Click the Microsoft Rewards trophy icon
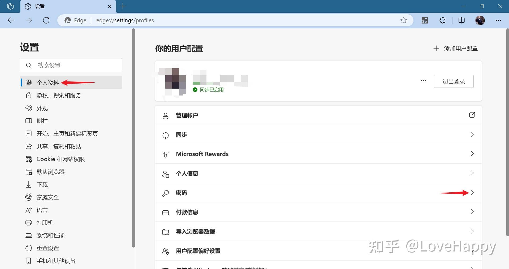The image size is (509, 269). point(166,154)
